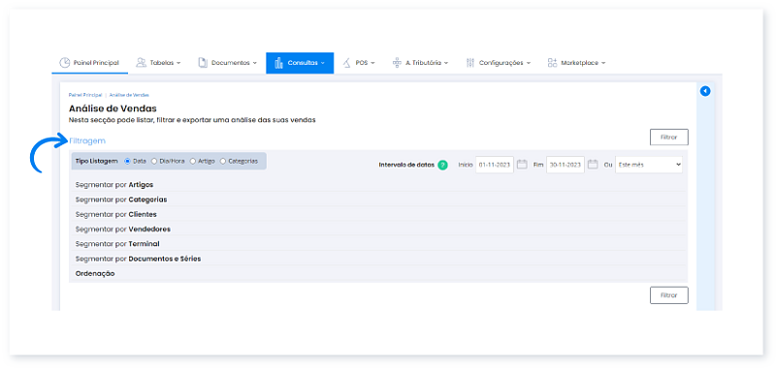Click the green help icon for Intervalo de datas
The width and height of the screenshot is (776, 369).
pyautogui.click(x=443, y=165)
